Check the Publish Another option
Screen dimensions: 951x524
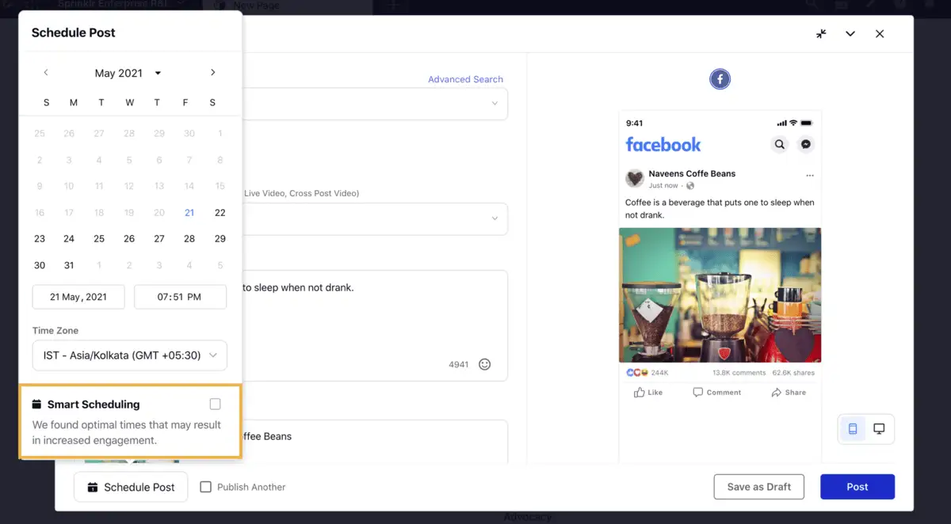pos(205,487)
